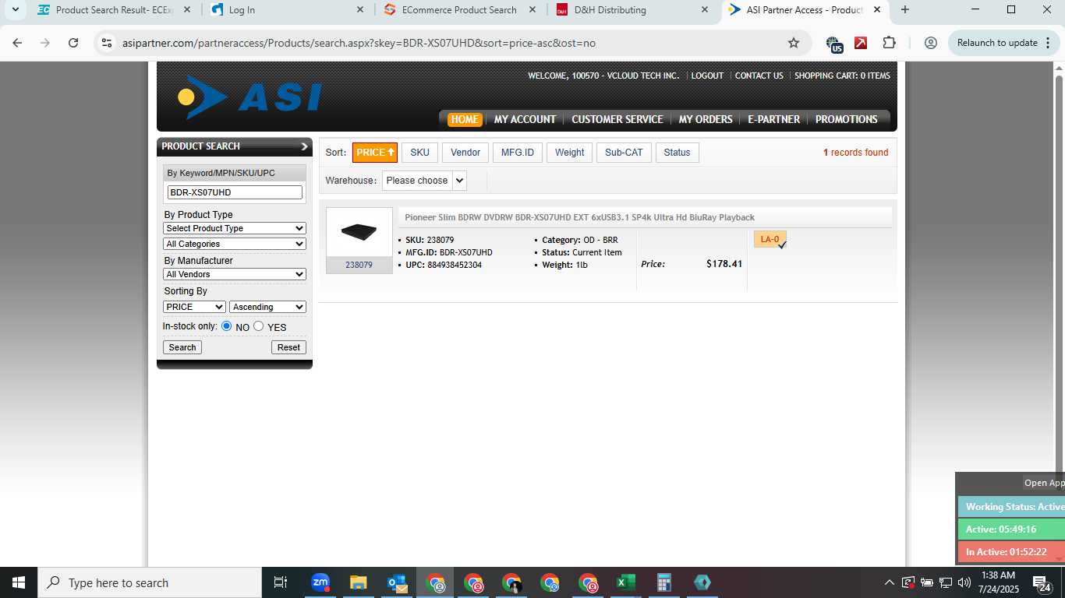Open the All Vendors dropdown

click(x=235, y=274)
